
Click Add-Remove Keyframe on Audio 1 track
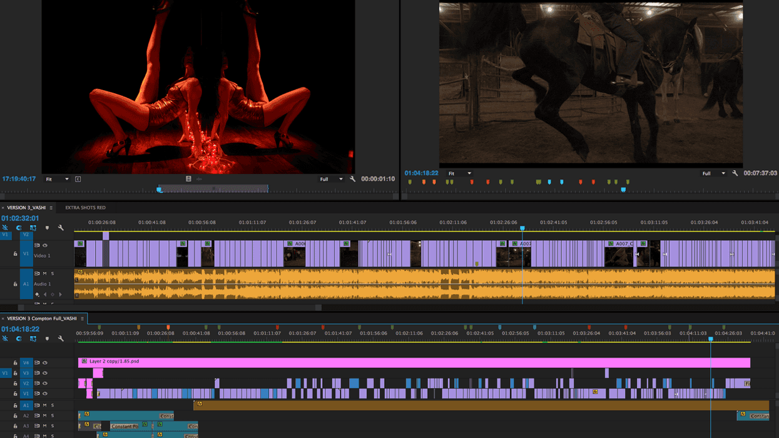(53, 294)
